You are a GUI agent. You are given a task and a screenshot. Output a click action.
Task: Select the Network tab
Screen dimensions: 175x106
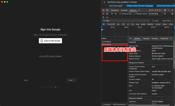(x=133, y=10)
